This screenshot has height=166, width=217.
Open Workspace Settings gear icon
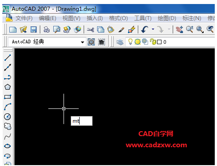pyautogui.click(x=91, y=42)
